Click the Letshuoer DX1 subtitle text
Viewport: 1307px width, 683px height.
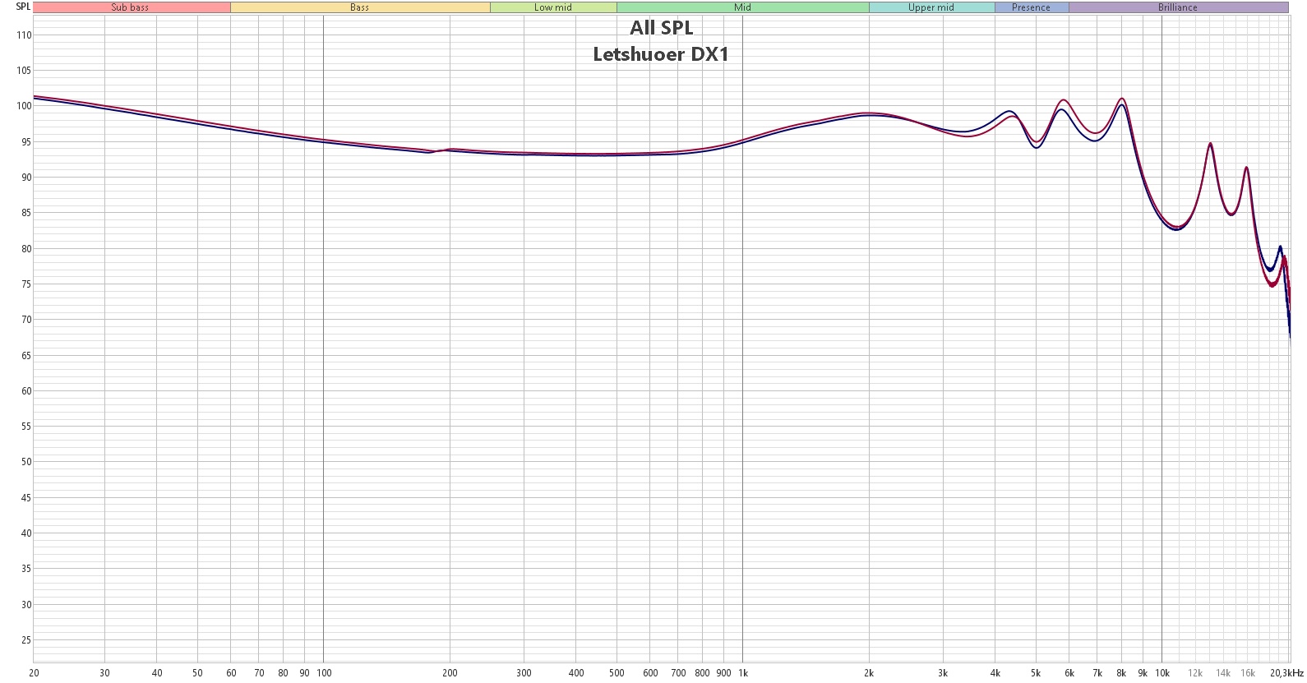(x=661, y=54)
